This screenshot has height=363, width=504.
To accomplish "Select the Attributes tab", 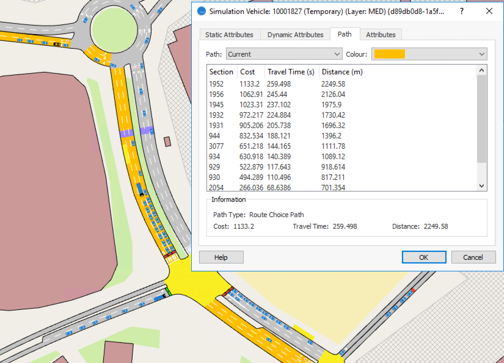I will pos(381,35).
